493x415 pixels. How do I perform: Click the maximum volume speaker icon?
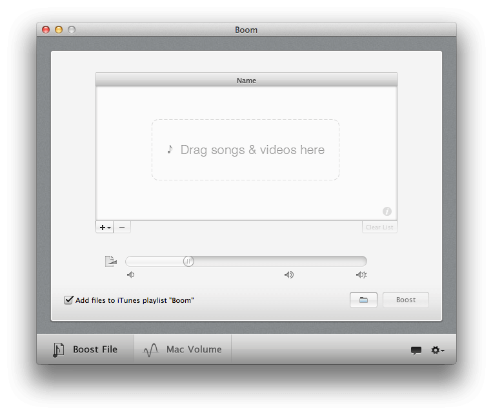pos(361,275)
